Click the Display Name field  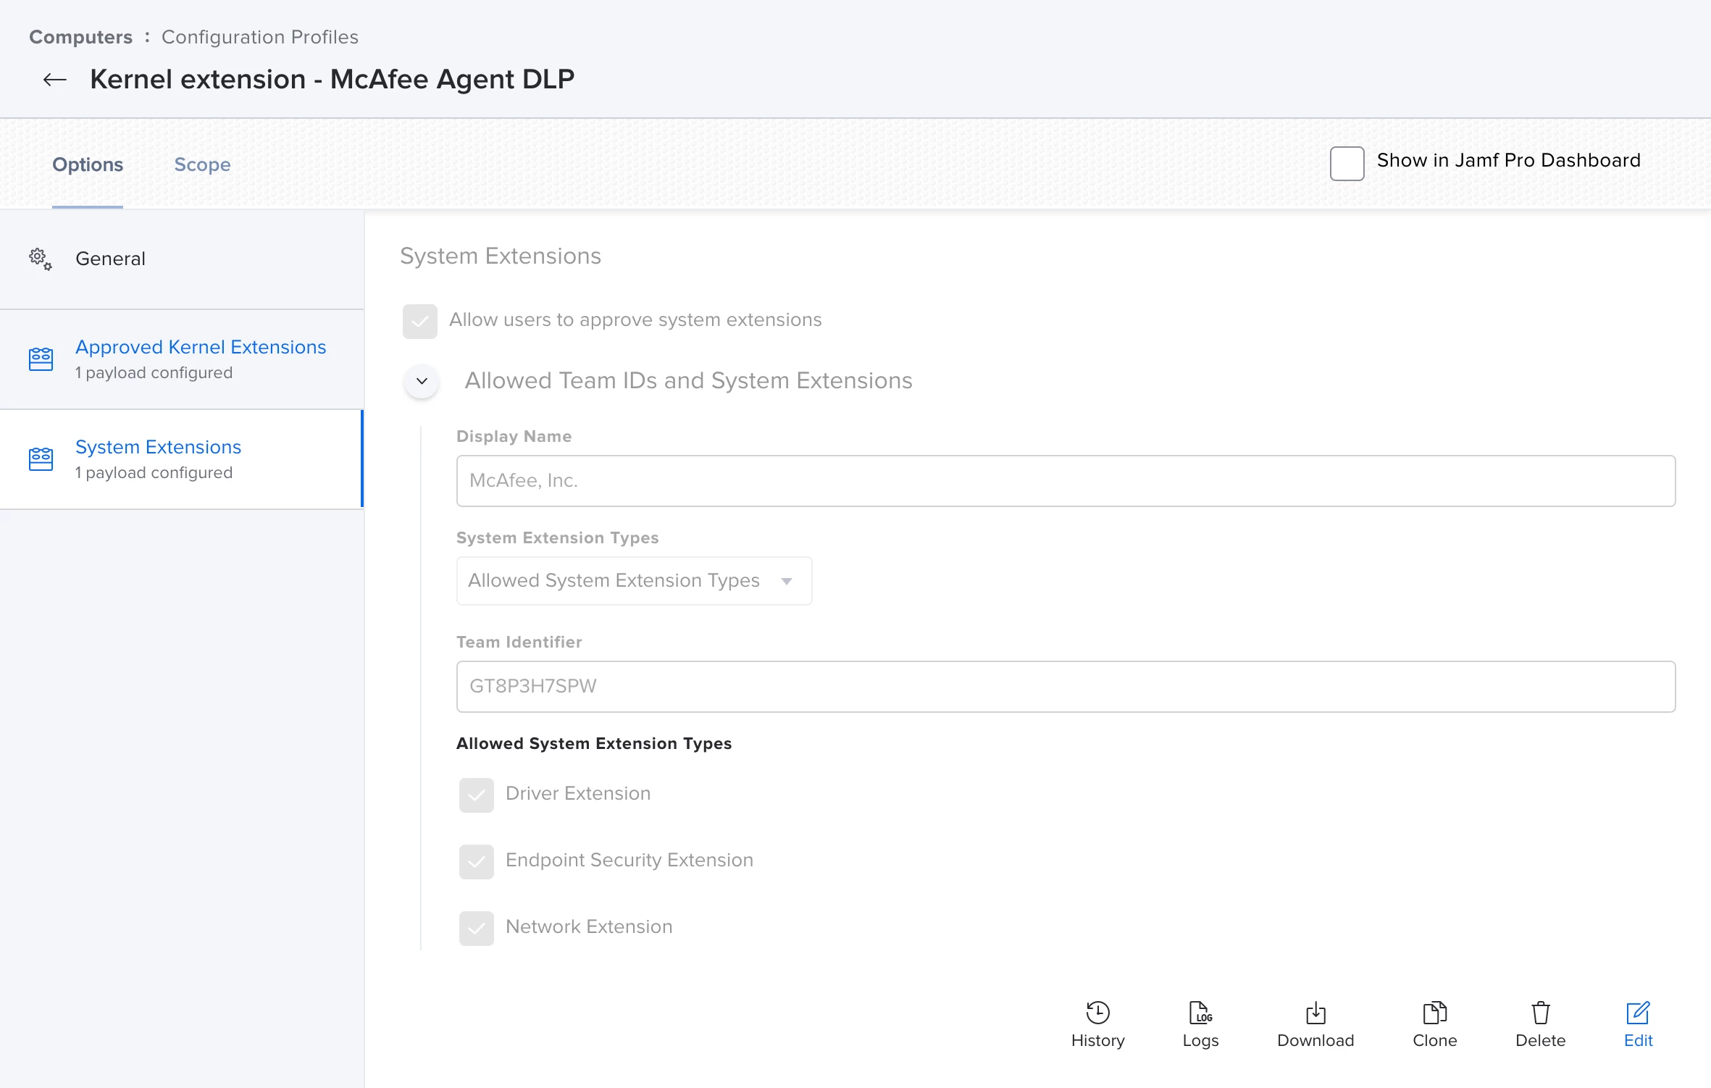1066,481
